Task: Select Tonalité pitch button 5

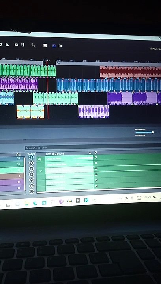Action: 32,180
